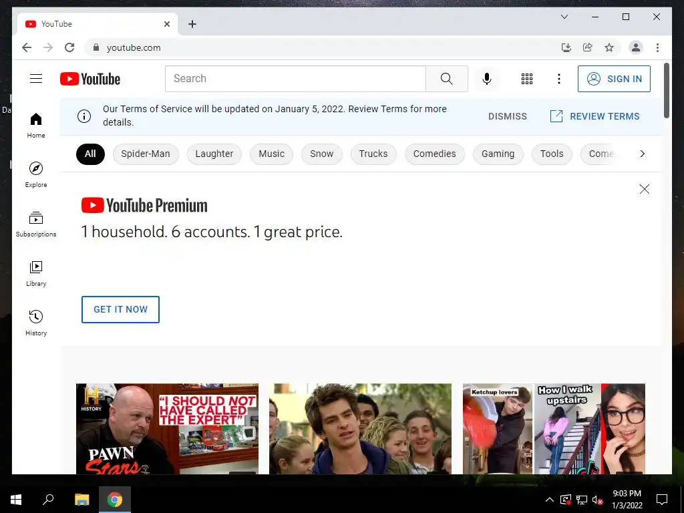Click the GET IT NOW button
Screen dimensions: 684x513
pos(120,309)
